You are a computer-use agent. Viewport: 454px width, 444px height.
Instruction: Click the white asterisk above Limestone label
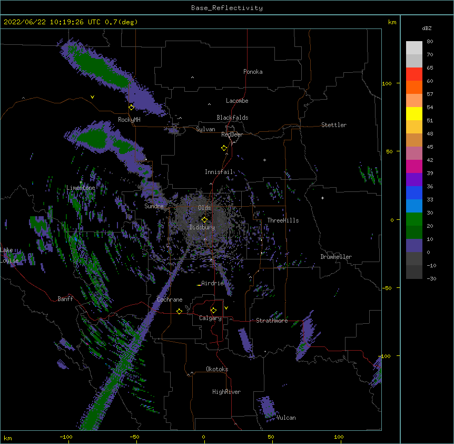click(81, 182)
